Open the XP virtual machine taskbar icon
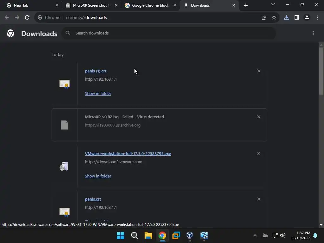Screen dimensions: 324x243 click(204, 235)
